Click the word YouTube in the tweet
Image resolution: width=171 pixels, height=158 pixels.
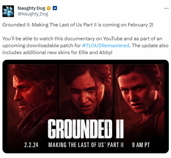tap(113, 39)
